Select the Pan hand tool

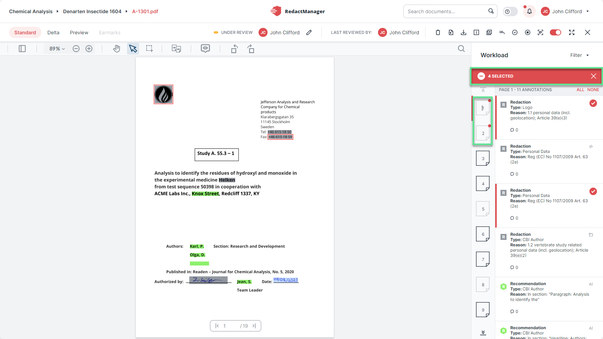[117, 49]
